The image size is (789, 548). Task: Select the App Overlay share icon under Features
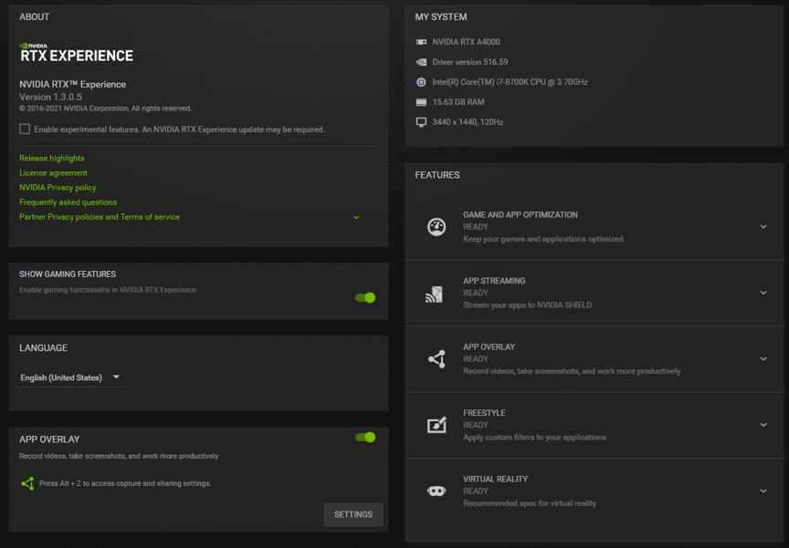(x=436, y=357)
